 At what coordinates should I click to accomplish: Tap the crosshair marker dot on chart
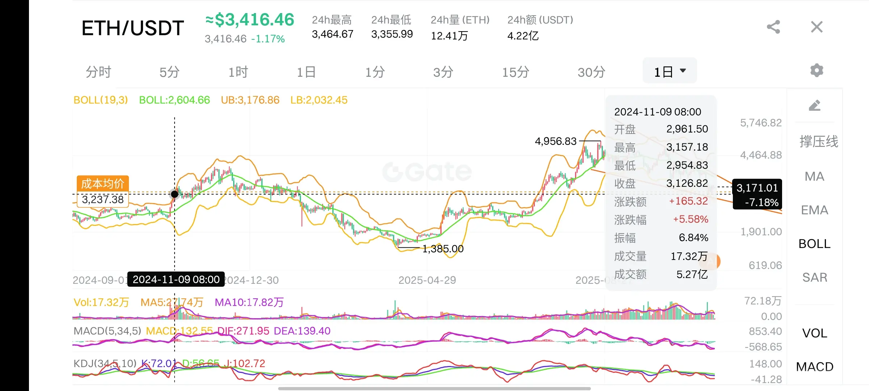[x=175, y=194]
